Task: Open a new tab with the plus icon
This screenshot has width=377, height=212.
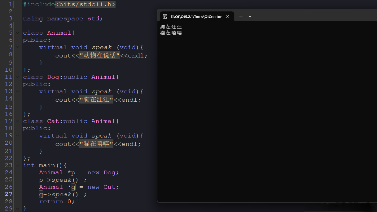Action: tap(241, 16)
